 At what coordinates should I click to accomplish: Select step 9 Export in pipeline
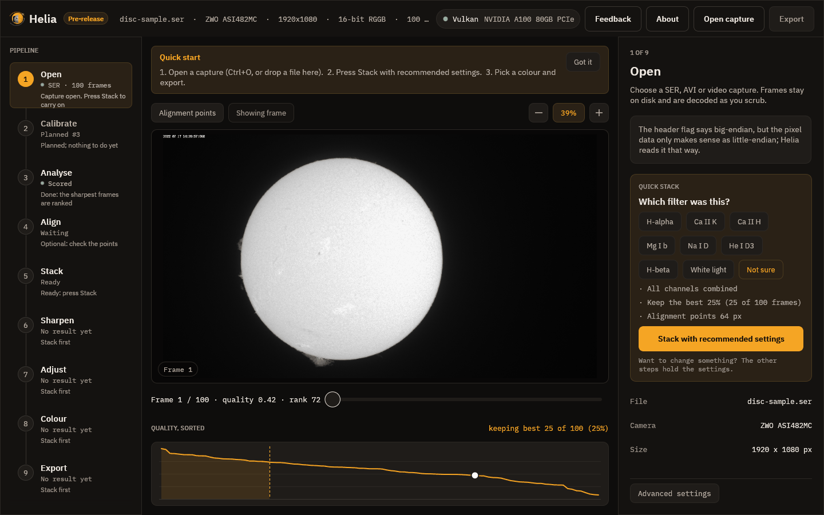(71, 479)
